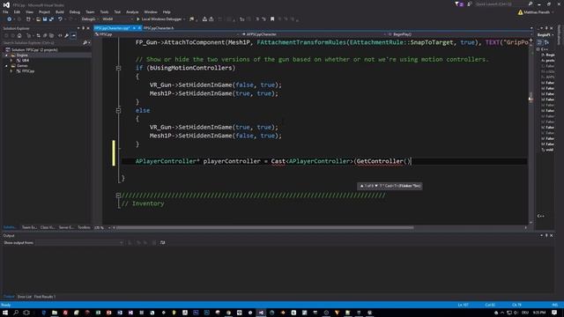Open the Debug menu
Viewport: 564px width, 317px height.
pyautogui.click(x=74, y=11)
